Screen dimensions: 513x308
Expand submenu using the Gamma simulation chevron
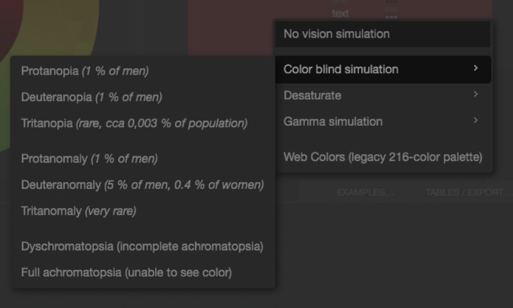click(476, 121)
